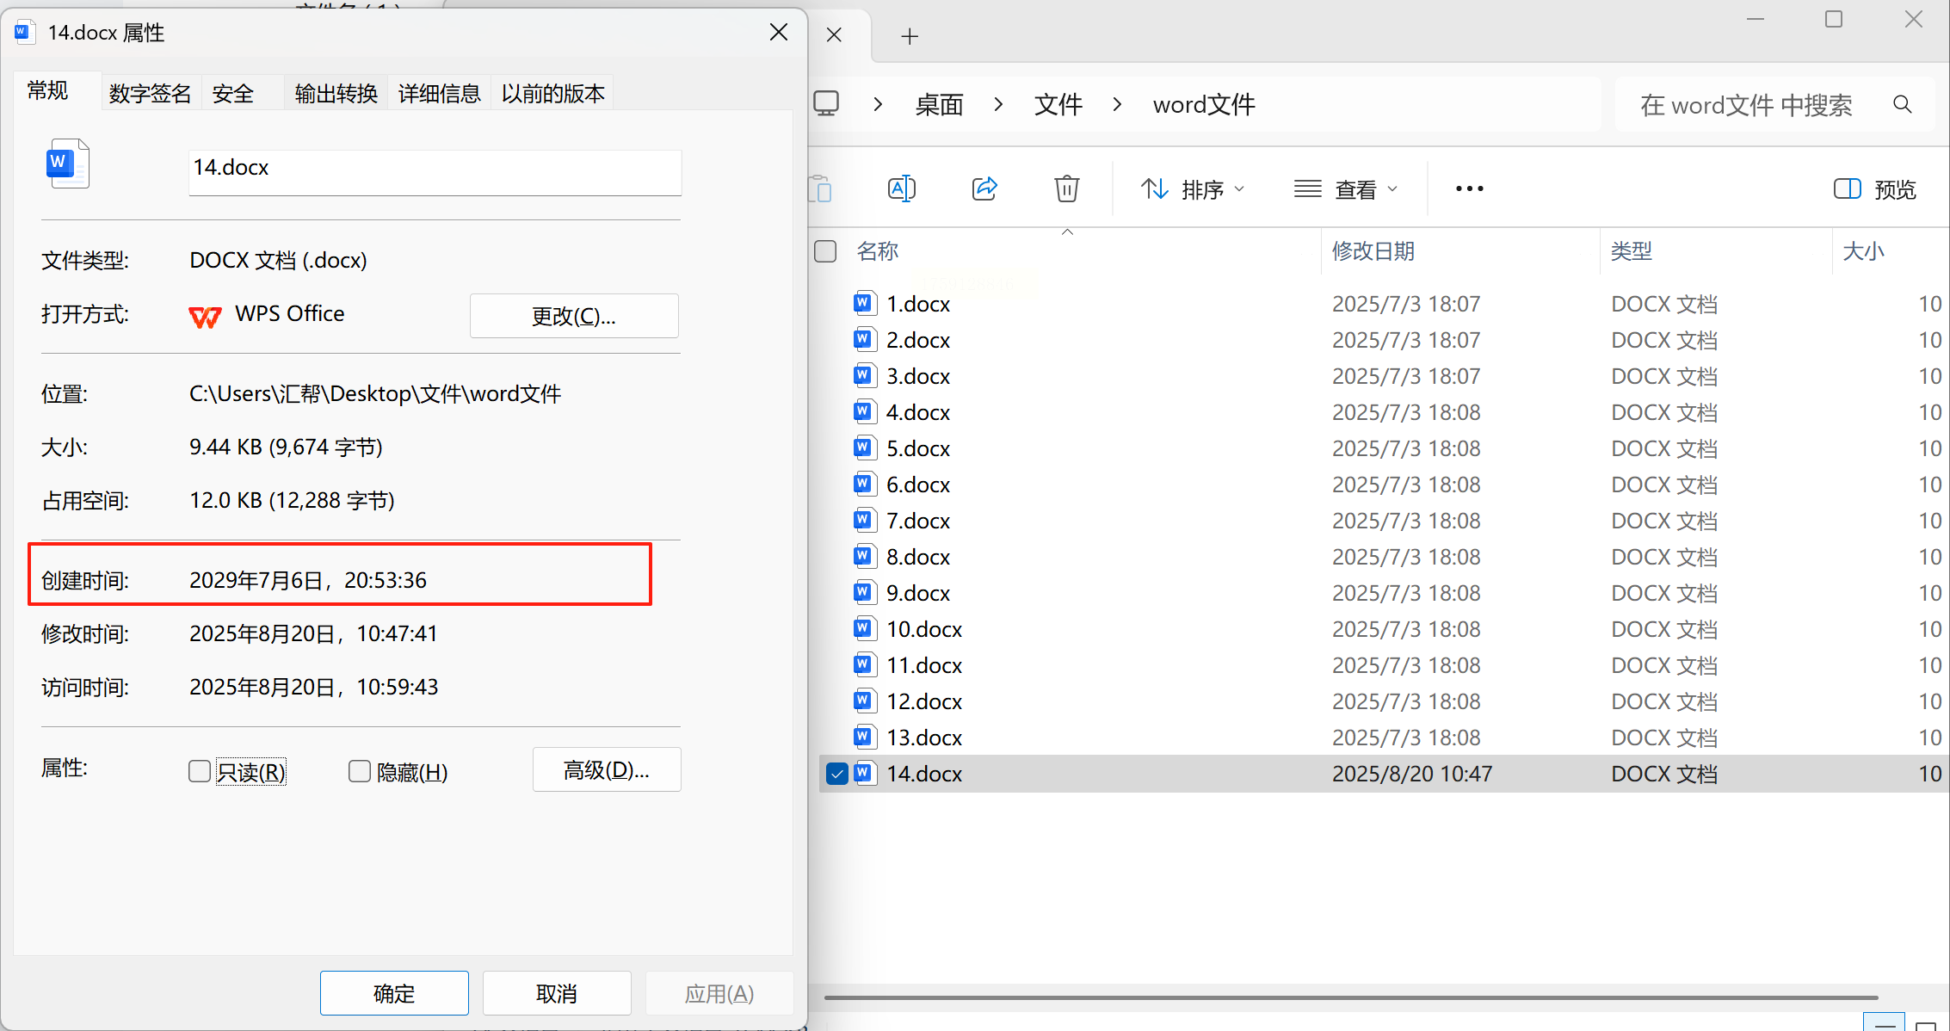Click the horizontal scrollbar in file list

(1349, 997)
